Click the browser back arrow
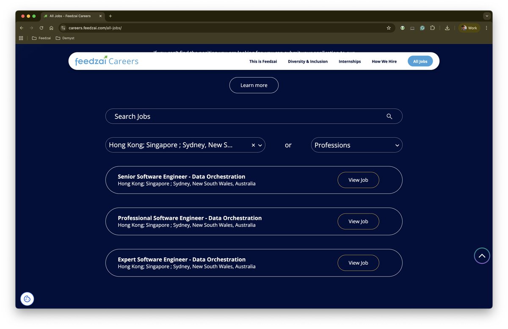The width and height of the screenshot is (508, 329). pos(22,28)
